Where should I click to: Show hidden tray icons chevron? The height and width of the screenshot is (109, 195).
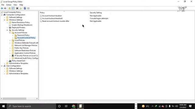click(x=152, y=106)
